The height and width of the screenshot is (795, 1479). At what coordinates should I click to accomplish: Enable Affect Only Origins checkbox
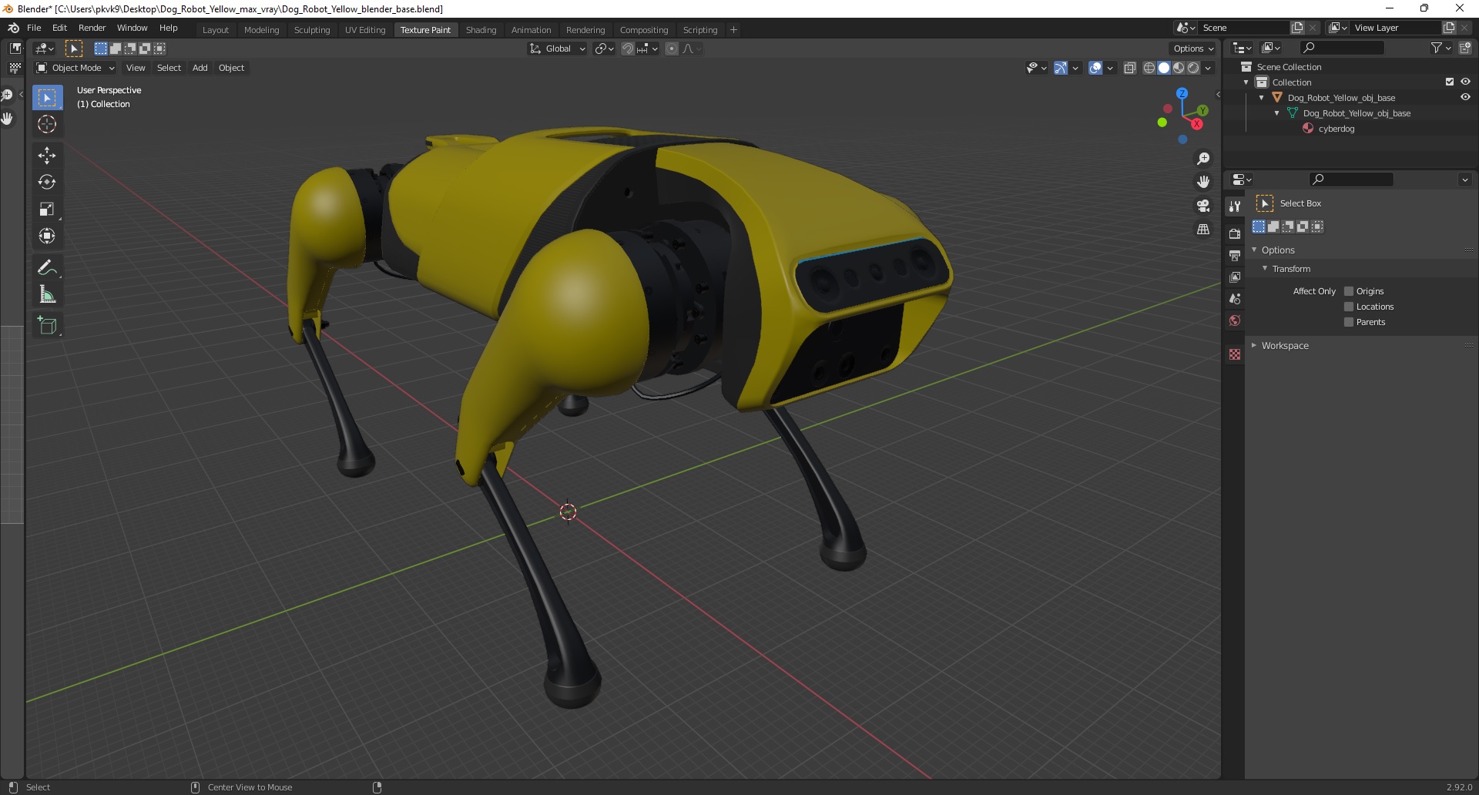point(1349,291)
